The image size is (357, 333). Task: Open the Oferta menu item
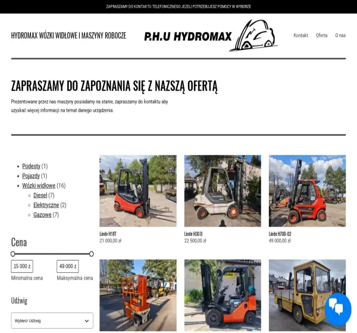pyautogui.click(x=321, y=35)
